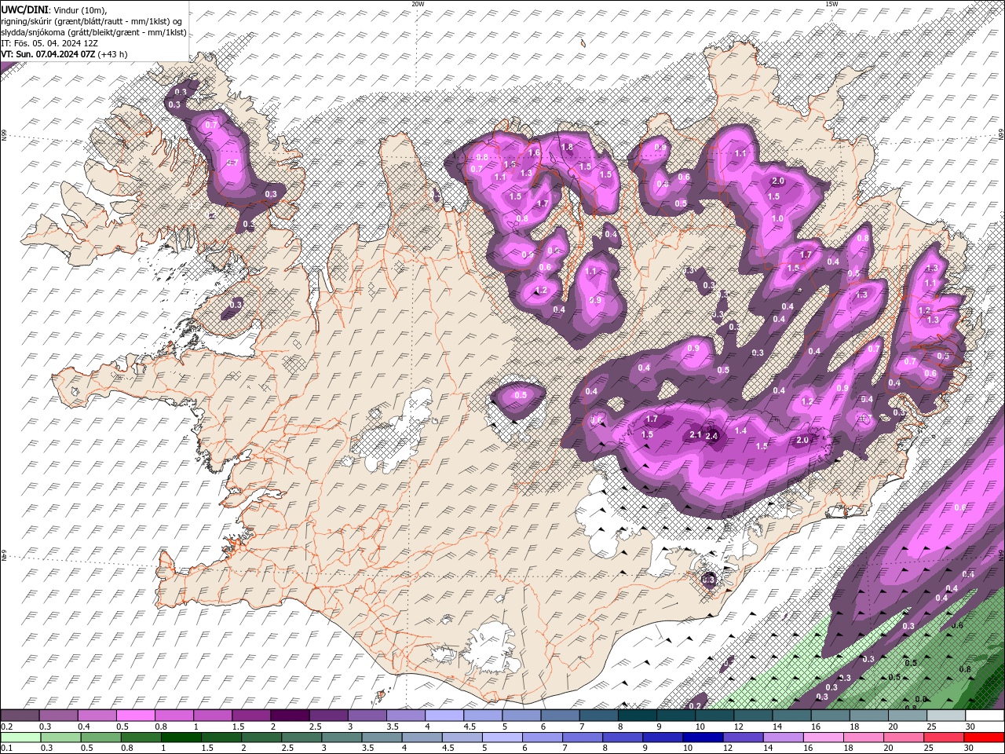Select the dark teal 8–9 snow swatch
Viewport: 1005px width, 754px height.
pyautogui.click(x=636, y=716)
